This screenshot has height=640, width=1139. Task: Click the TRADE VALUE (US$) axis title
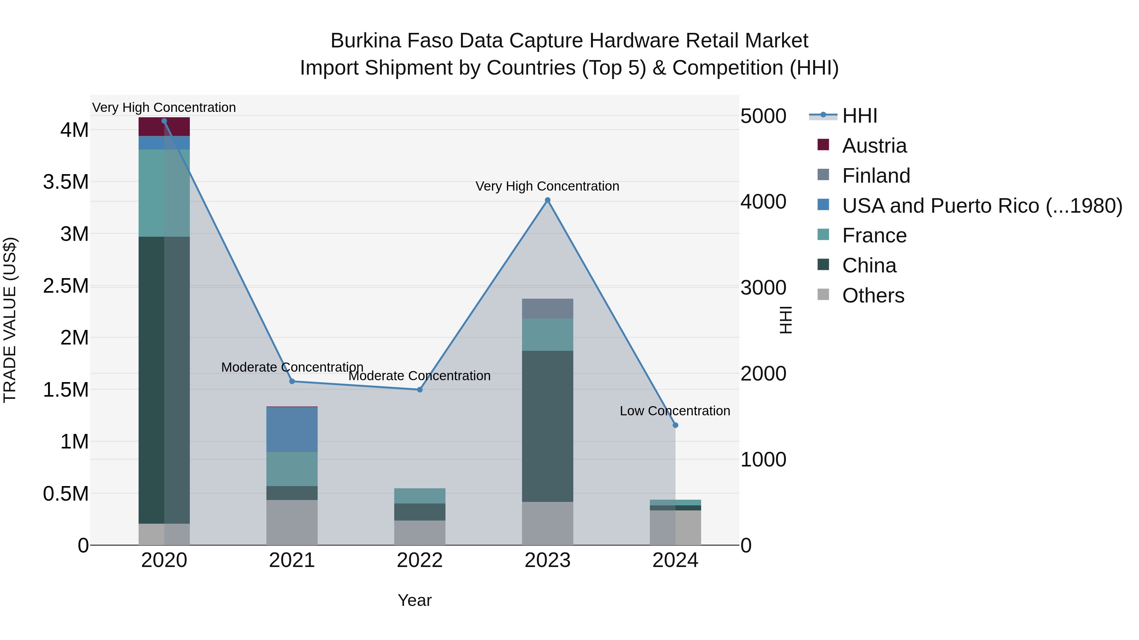[10, 320]
